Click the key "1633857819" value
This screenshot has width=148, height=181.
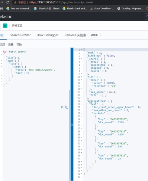[x=118, y=131]
